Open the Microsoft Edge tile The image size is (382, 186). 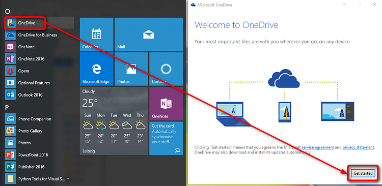(x=96, y=69)
